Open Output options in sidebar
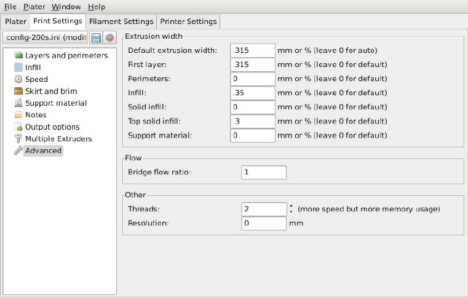468x298 pixels. (52, 127)
